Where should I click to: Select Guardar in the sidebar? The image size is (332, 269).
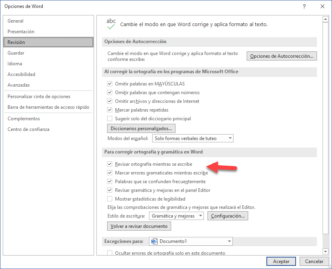[x=24, y=53]
